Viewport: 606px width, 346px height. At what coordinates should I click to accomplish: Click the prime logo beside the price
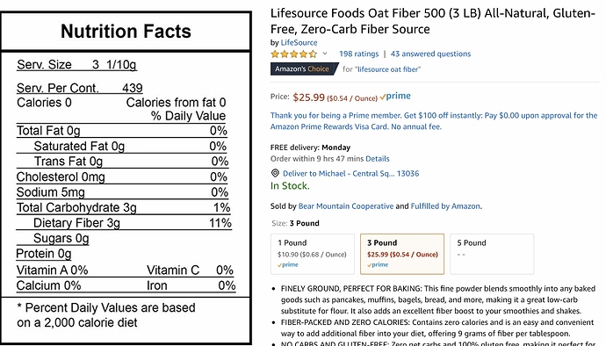tap(395, 97)
